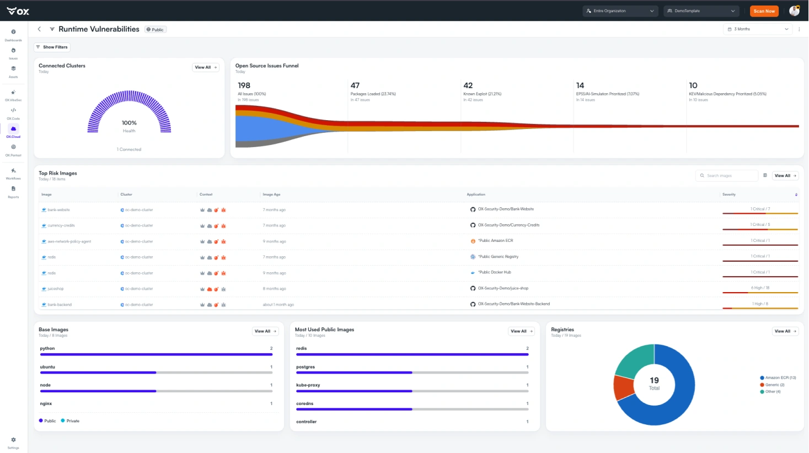Toggle the Amazon ECR (13) legend entry
Image resolution: width=809 pixels, height=453 pixels.
point(778,378)
